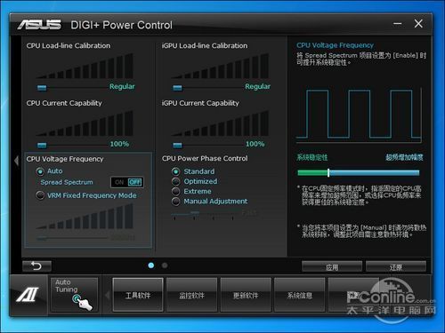Choose Manual Adjustment phase control option
The image size is (445, 333).
tap(175, 202)
